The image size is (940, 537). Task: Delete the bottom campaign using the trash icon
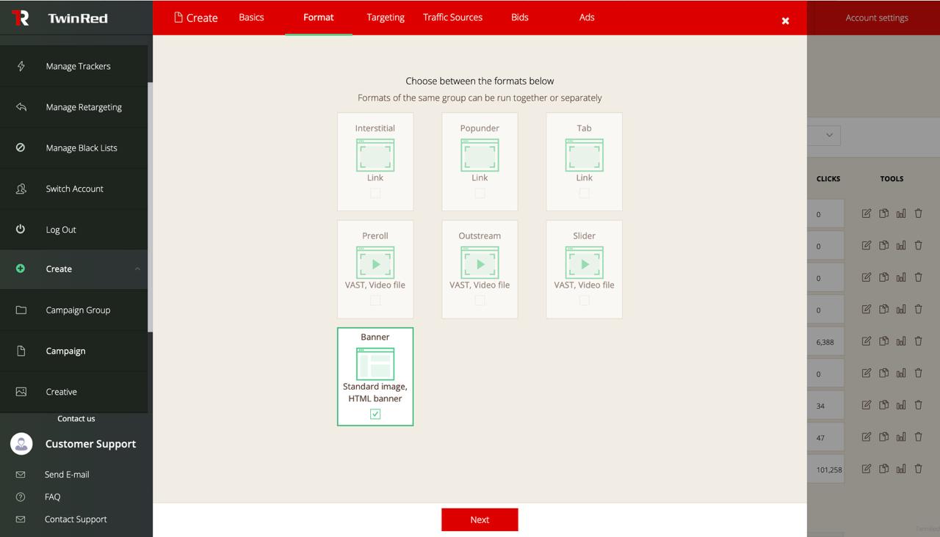918,468
